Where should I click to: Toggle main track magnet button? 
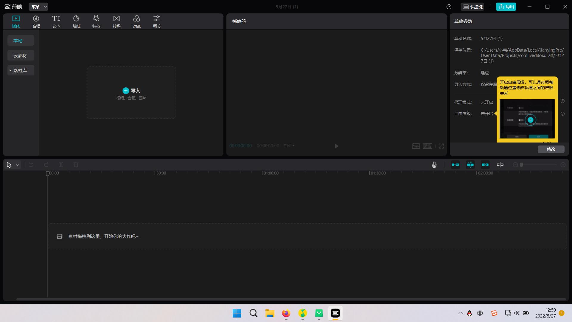pyautogui.click(x=456, y=165)
